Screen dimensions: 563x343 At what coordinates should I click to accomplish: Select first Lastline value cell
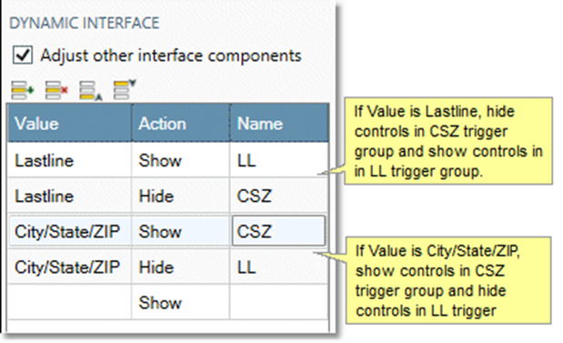(70, 160)
